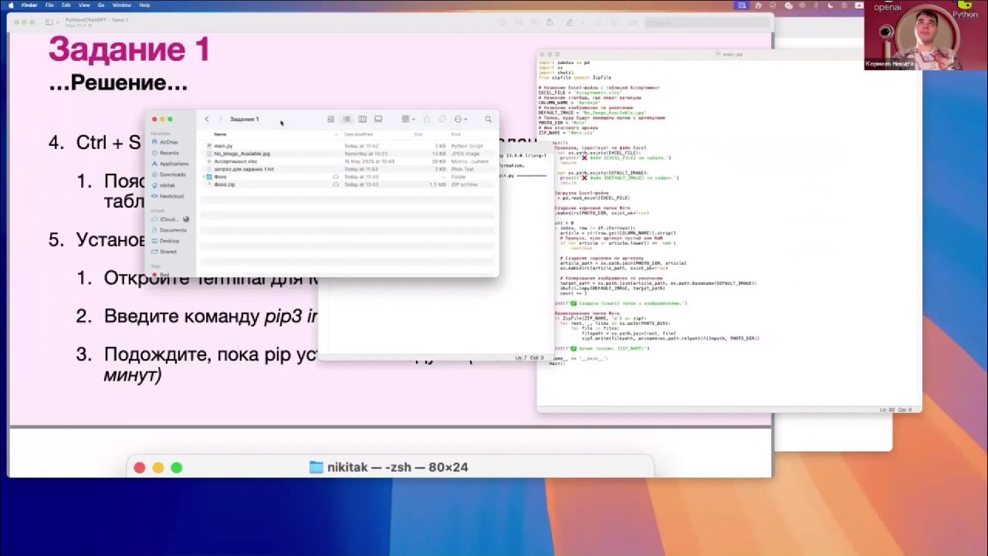Open the Finder action (ellipsis) menu

tap(460, 119)
